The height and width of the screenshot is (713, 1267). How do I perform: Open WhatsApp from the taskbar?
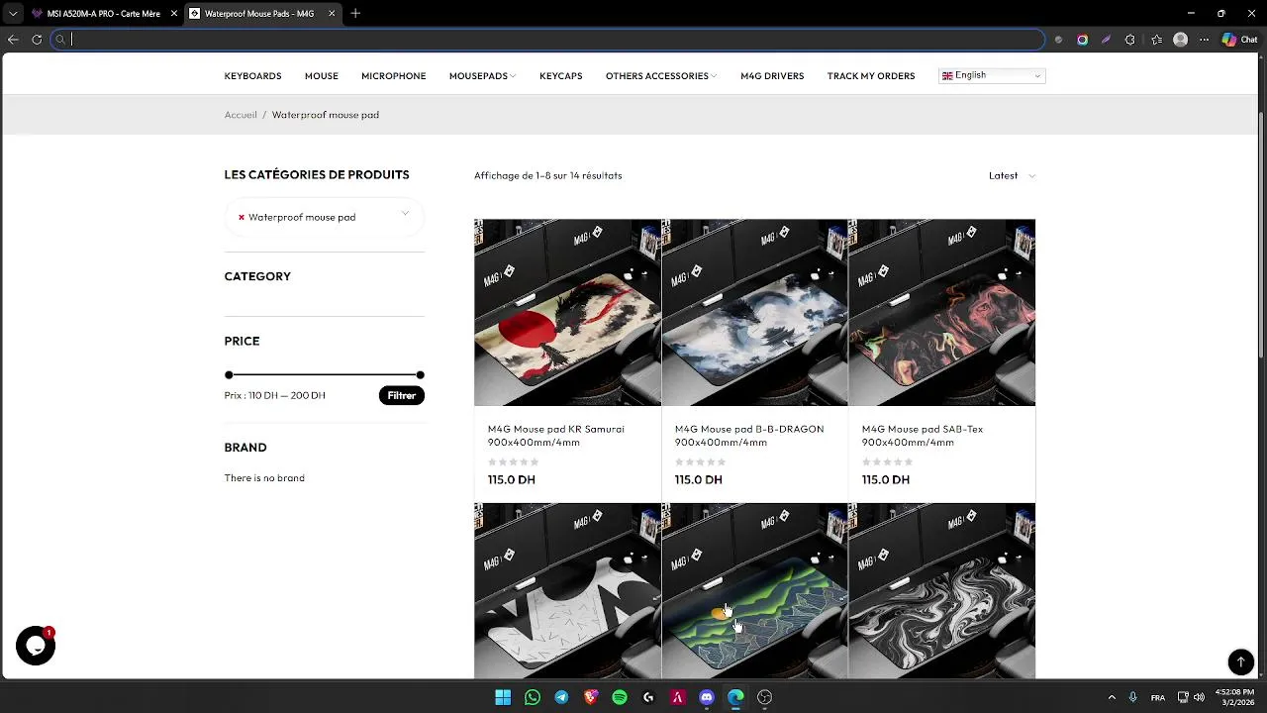click(x=533, y=697)
